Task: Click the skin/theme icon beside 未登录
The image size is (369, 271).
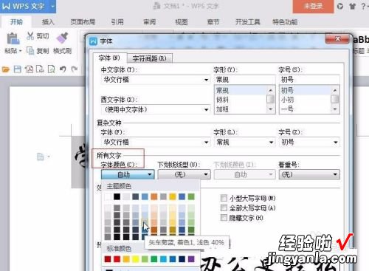Action: tap(340, 6)
